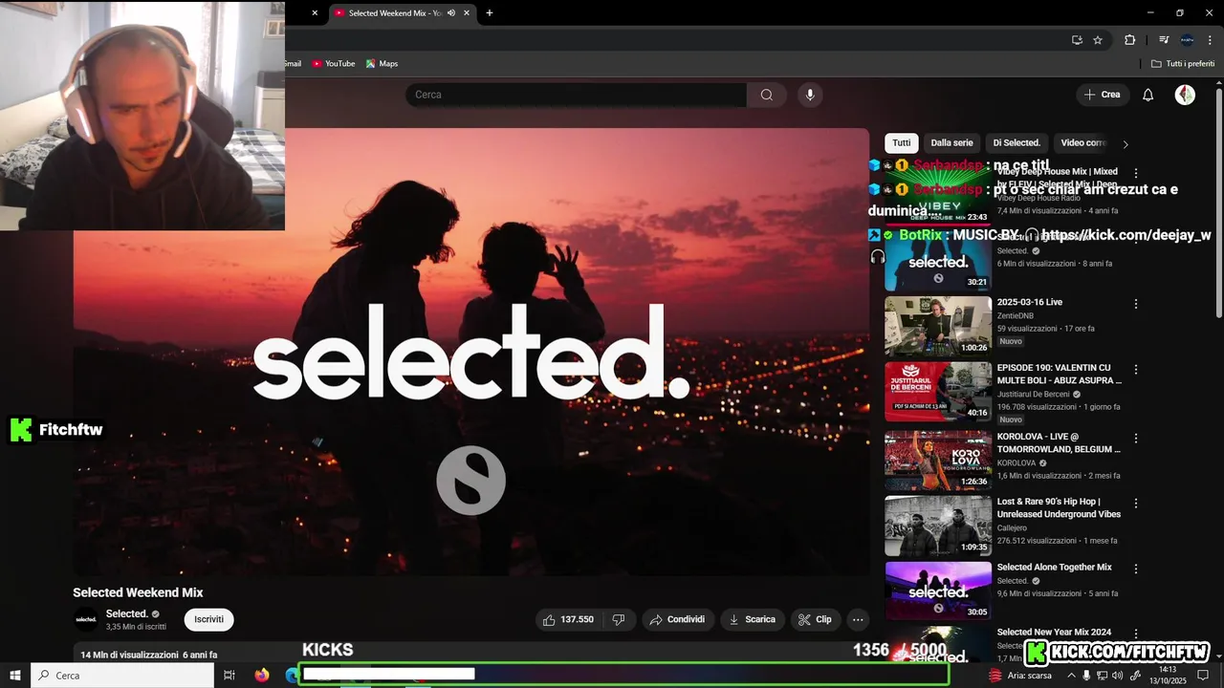
Task: Click install app icon in address bar
Action: pos(1077,40)
